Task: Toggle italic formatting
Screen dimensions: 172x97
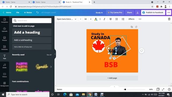Action: [x=104, y=19]
